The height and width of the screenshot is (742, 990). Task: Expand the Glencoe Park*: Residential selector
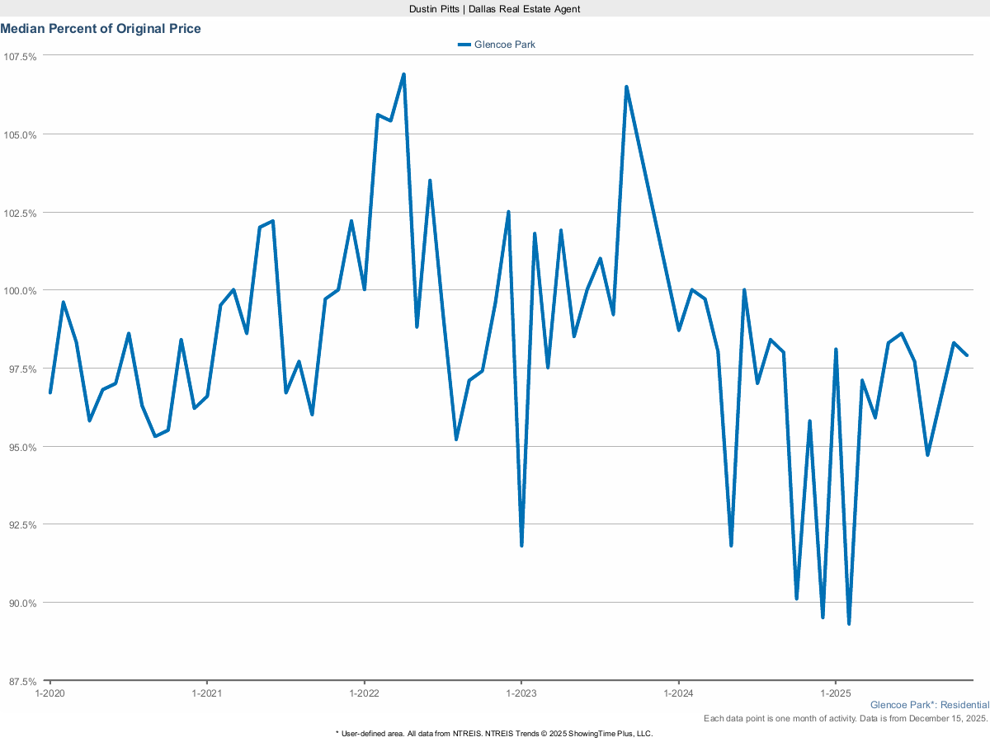coord(930,705)
